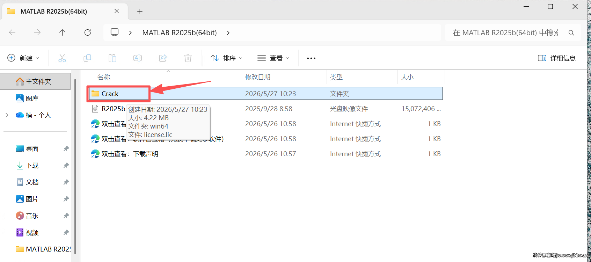Click the Share icon in toolbar
Viewport: 591px width, 262px height.
(163, 58)
